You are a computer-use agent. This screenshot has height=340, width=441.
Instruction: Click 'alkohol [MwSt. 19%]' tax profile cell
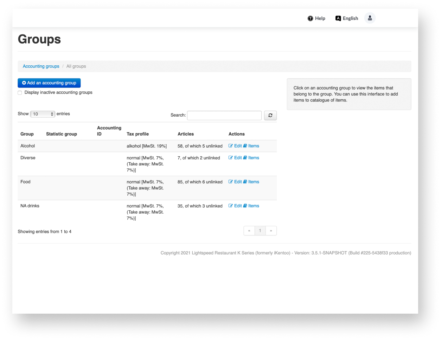[x=147, y=146]
